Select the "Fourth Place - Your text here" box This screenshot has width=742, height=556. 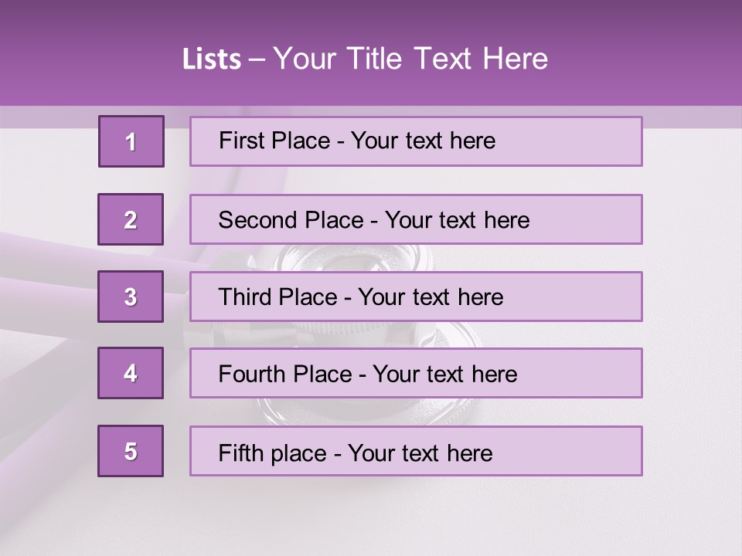(416, 374)
